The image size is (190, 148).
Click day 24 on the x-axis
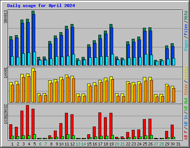[139, 144]
